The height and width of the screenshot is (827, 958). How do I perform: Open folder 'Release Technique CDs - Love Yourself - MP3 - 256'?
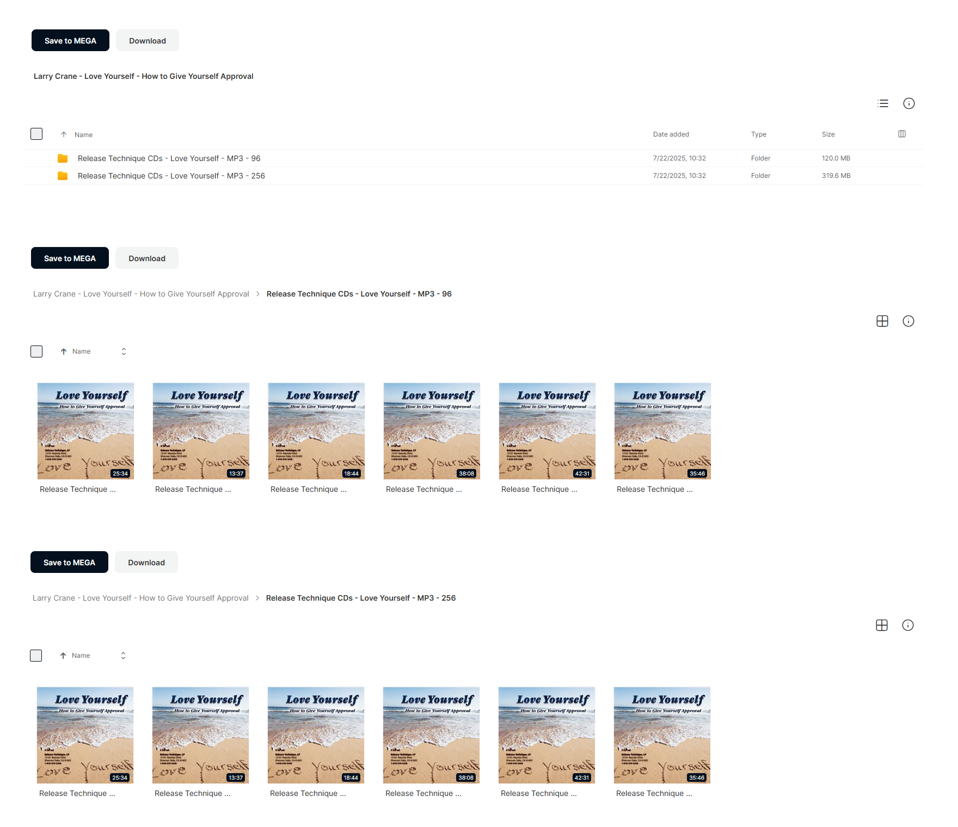click(x=171, y=176)
